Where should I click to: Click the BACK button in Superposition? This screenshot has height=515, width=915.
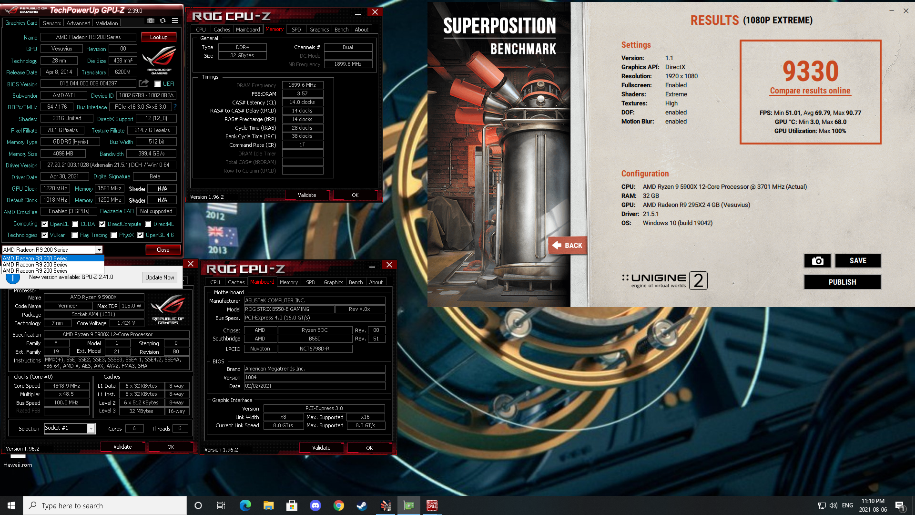567,246
